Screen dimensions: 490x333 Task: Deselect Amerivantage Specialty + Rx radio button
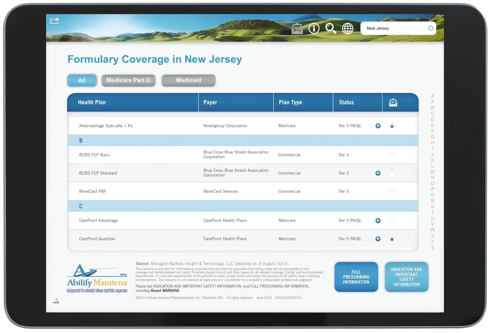pos(392,126)
